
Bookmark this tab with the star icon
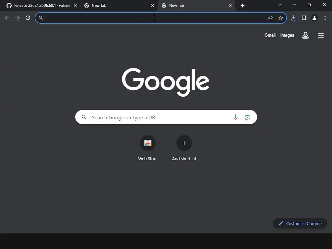click(x=281, y=18)
